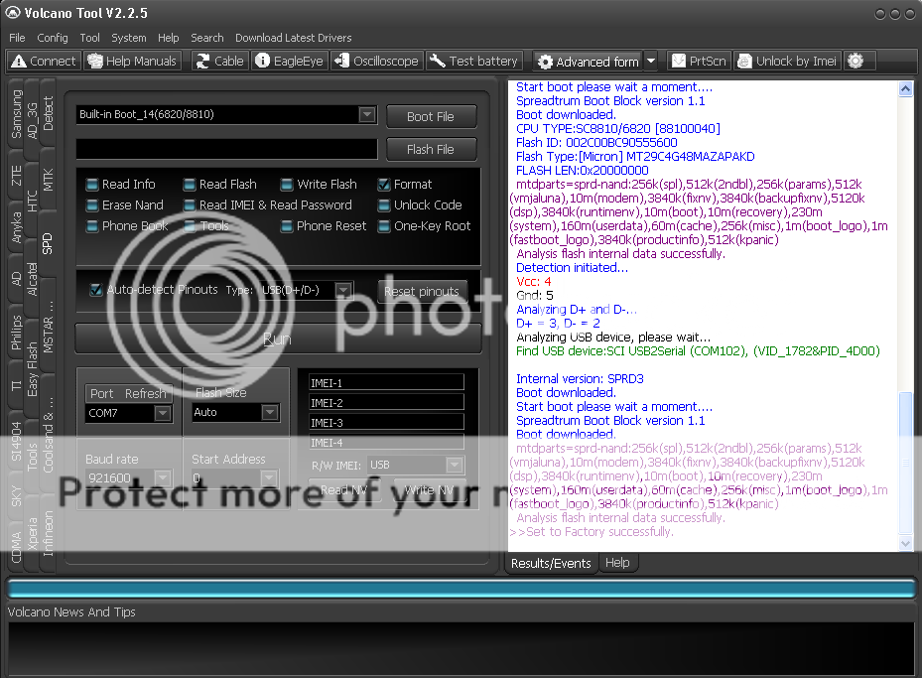Launch the Oscilloscope tool

[376, 62]
